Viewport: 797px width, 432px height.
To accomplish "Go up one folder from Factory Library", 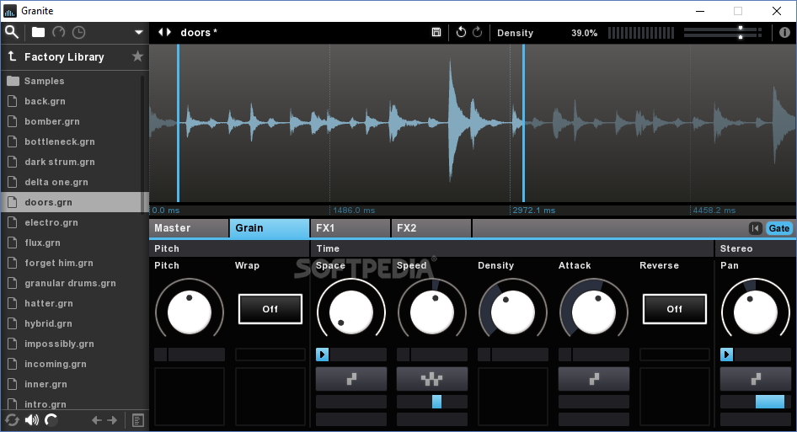I will 12,56.
